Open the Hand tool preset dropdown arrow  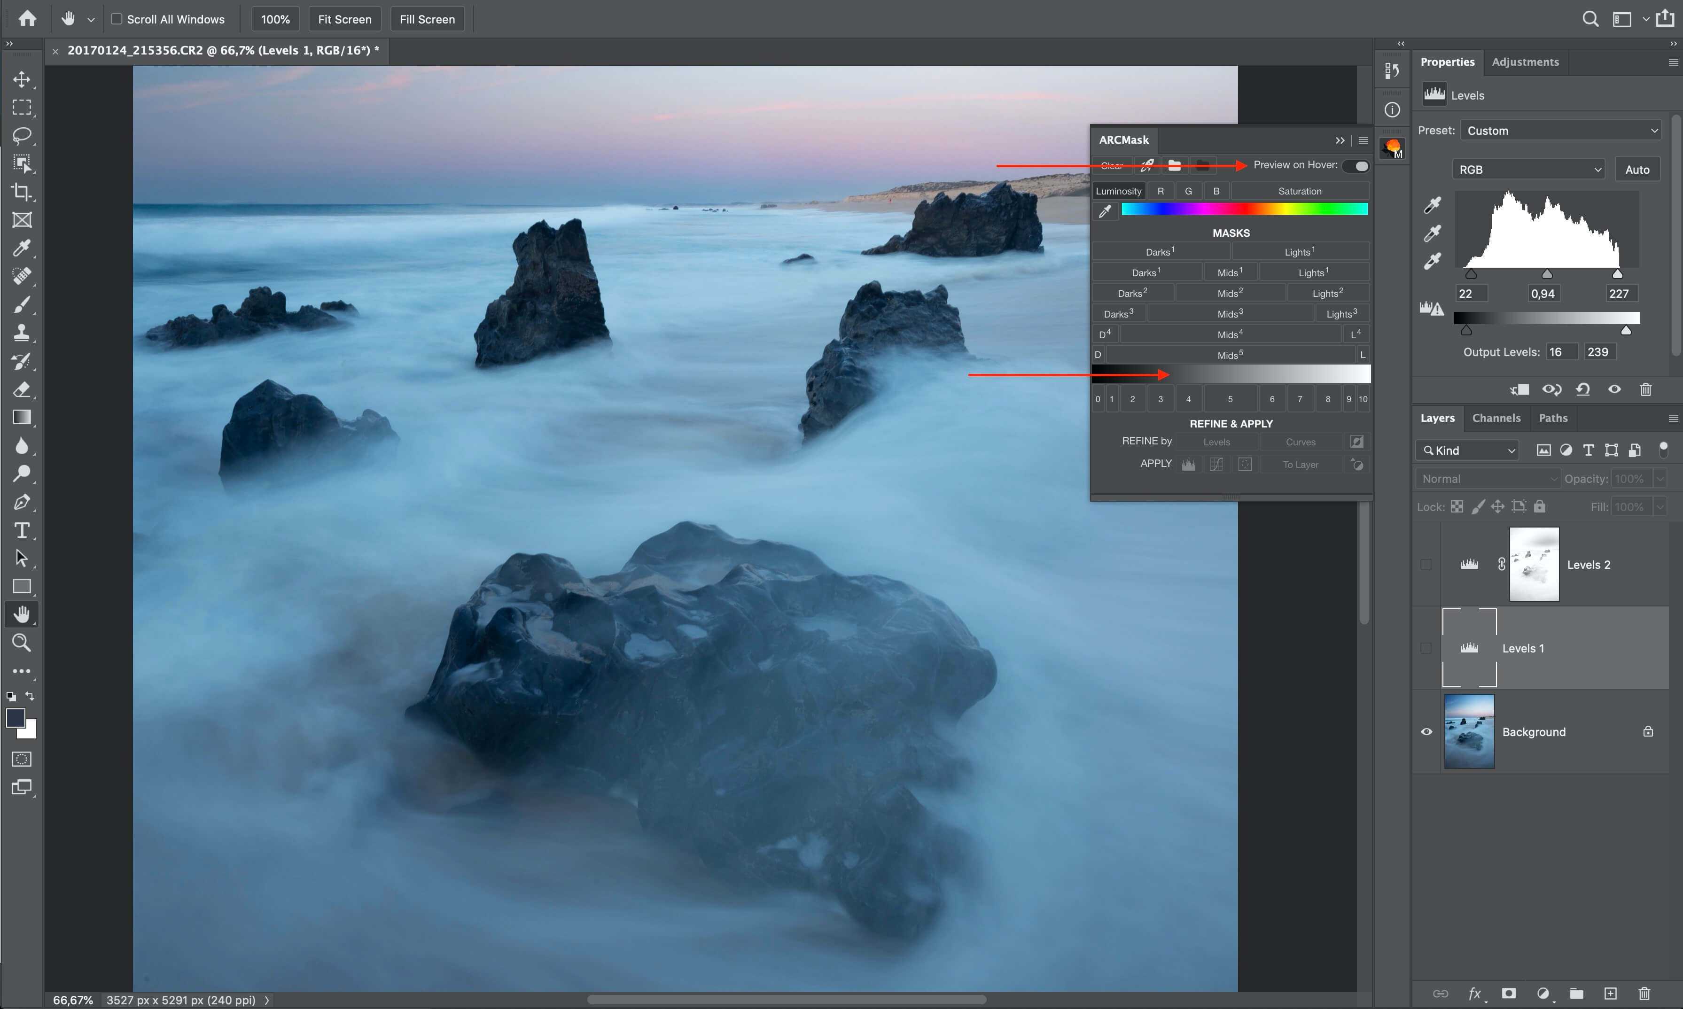pyautogui.click(x=90, y=20)
